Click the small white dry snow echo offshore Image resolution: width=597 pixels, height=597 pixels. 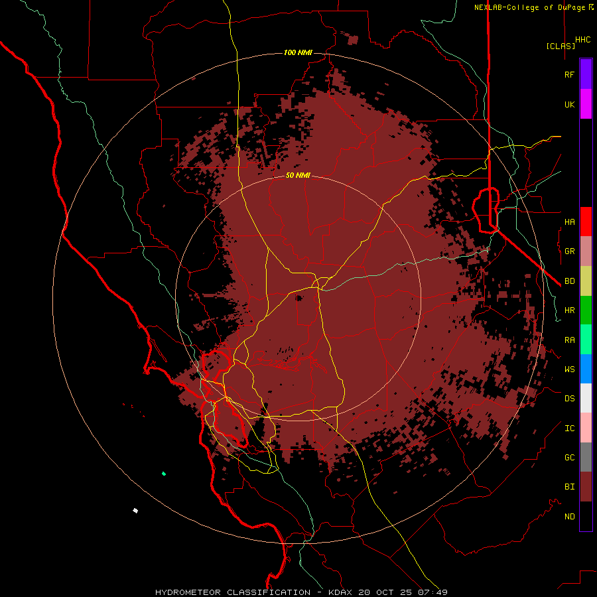pos(135,511)
